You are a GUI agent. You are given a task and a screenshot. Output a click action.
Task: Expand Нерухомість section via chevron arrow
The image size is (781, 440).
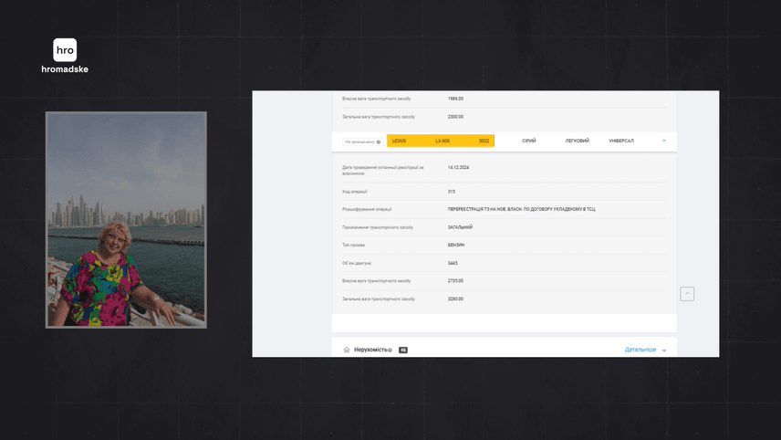664,351
